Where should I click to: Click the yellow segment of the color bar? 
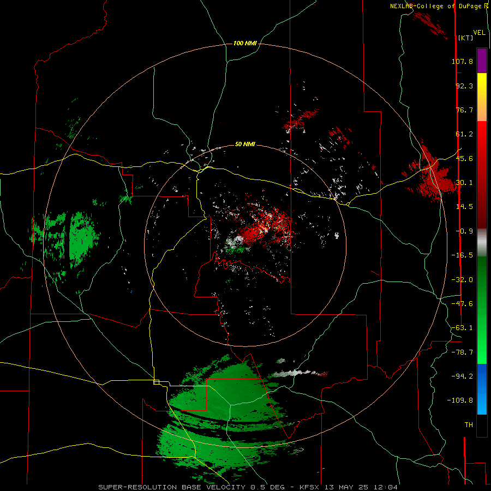pos(482,91)
